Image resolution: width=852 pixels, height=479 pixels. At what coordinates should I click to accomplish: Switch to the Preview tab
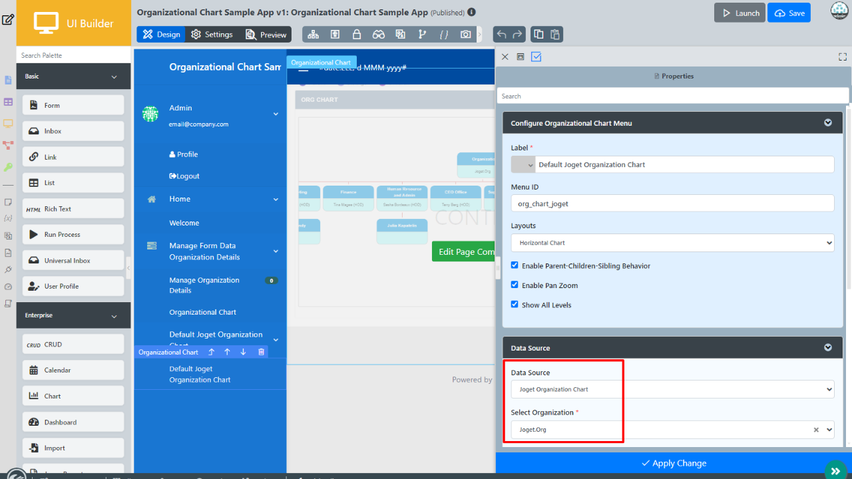click(x=266, y=35)
